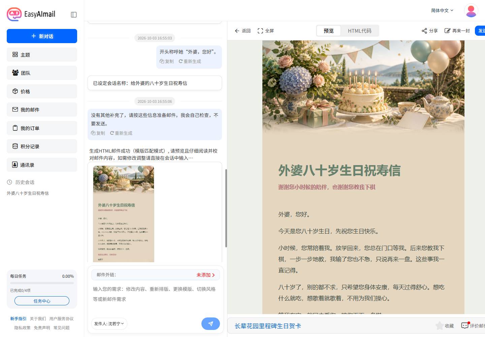Open the 用户服务协议 link
Screen dimensions: 485x337
(x=61, y=318)
